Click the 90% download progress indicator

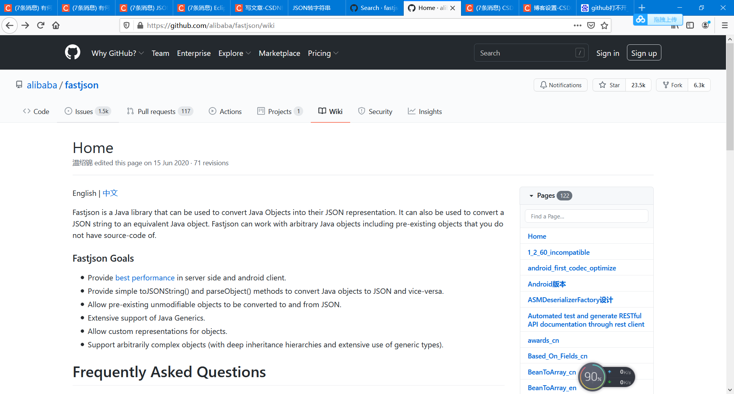pos(592,377)
